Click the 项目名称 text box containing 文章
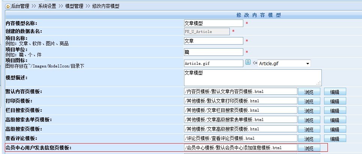 click(213, 41)
